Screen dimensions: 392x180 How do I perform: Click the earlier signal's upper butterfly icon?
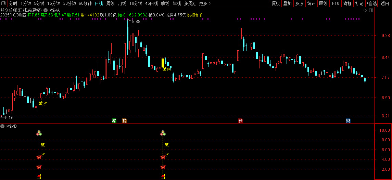39,157
